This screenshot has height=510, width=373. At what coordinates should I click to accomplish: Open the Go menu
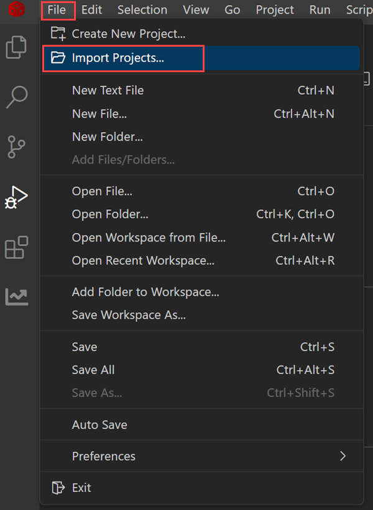(232, 10)
